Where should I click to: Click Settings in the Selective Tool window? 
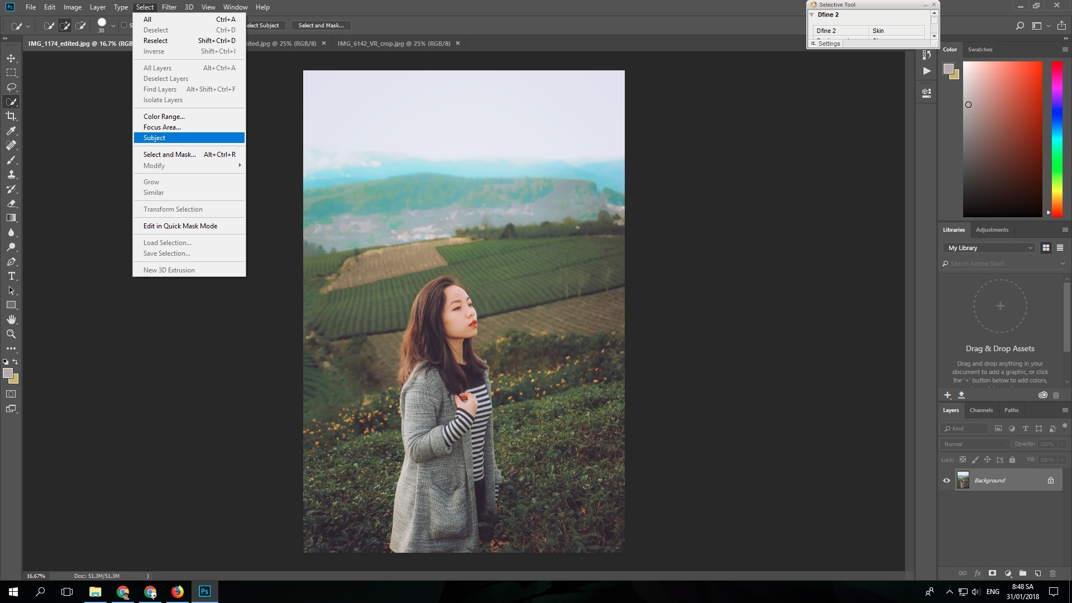[x=829, y=43]
